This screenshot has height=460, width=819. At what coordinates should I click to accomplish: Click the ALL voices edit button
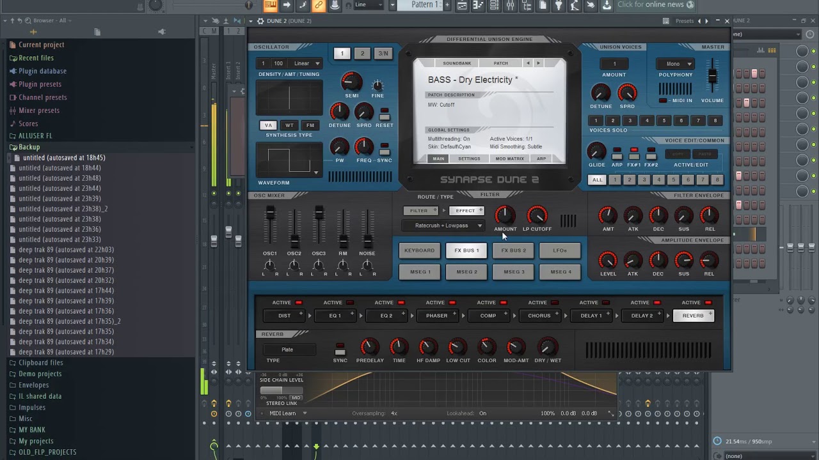597,180
